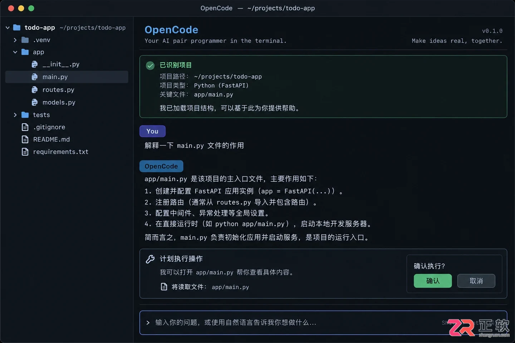Expand the .venv folder chevron
The height and width of the screenshot is (343, 515).
(15, 40)
